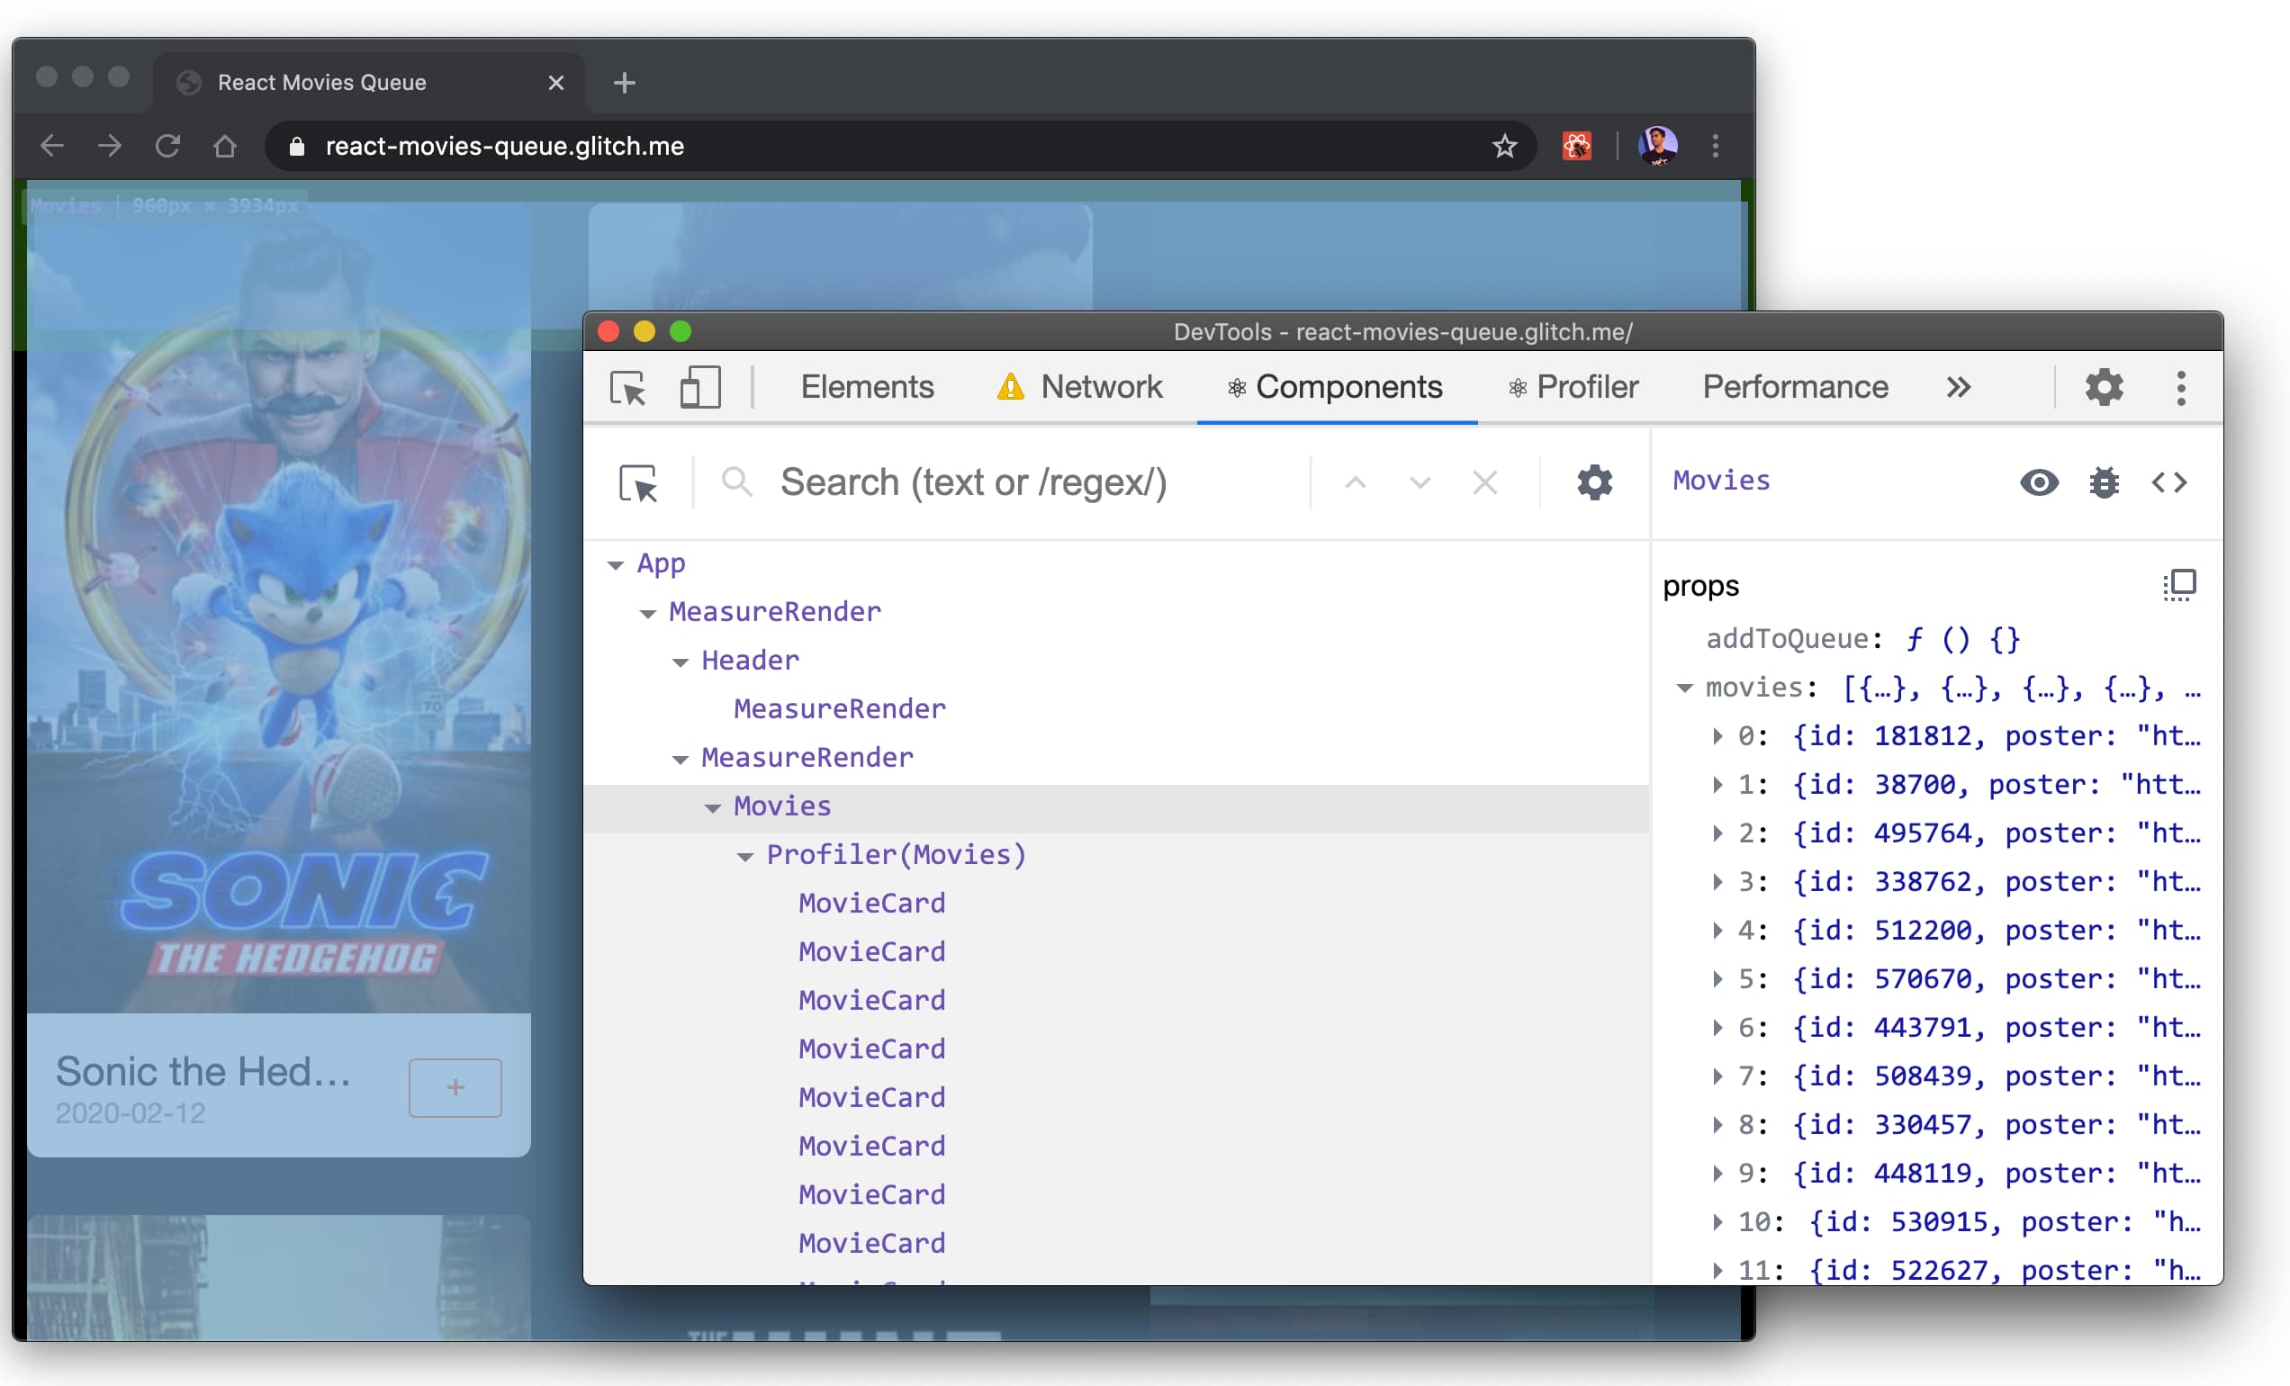Click the React DevTools extension icon in Chrome toolbar

1576,146
